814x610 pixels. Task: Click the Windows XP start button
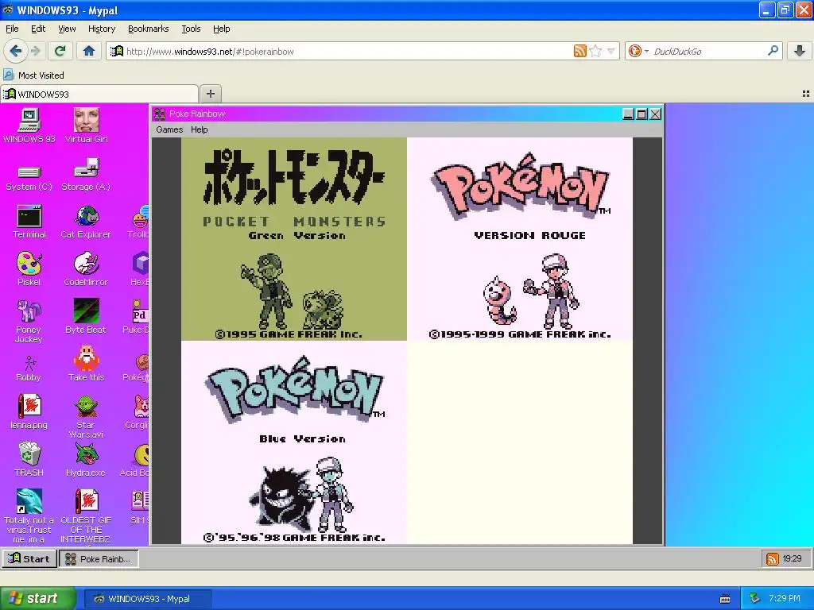coord(37,599)
